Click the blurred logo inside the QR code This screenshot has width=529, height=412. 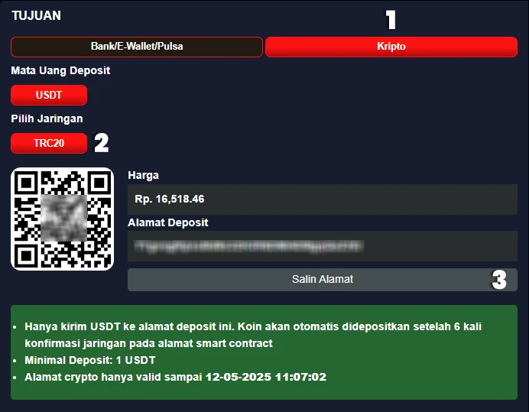pyautogui.click(x=63, y=218)
